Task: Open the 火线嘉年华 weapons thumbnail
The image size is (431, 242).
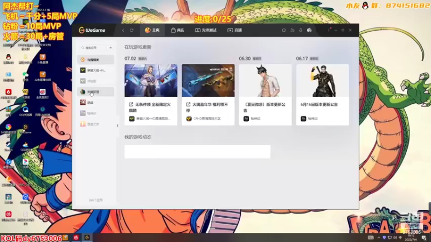Action: (x=208, y=80)
